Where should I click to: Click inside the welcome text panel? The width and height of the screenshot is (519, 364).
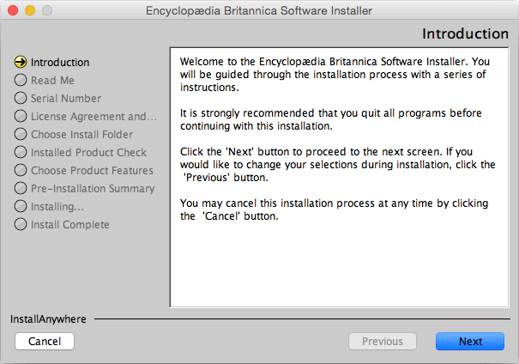pyautogui.click(x=339, y=177)
